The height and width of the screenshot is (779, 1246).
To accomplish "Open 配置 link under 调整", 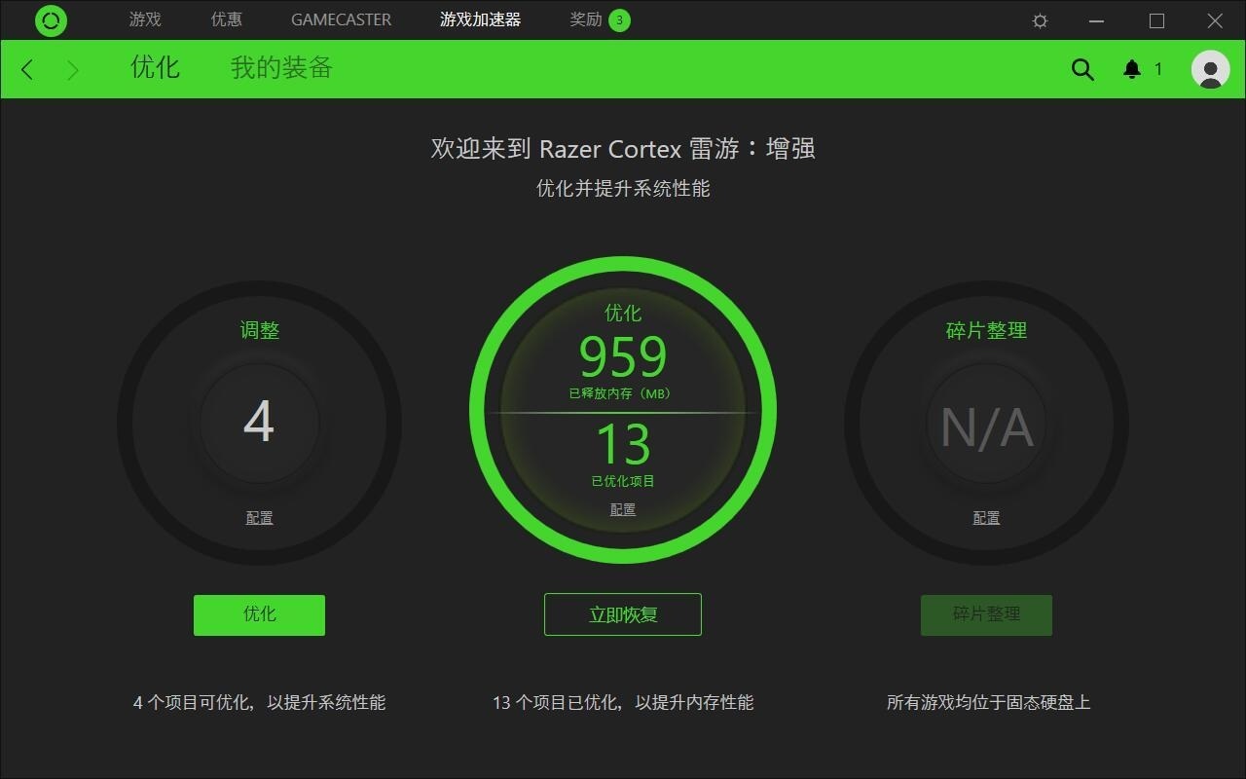I will [259, 518].
